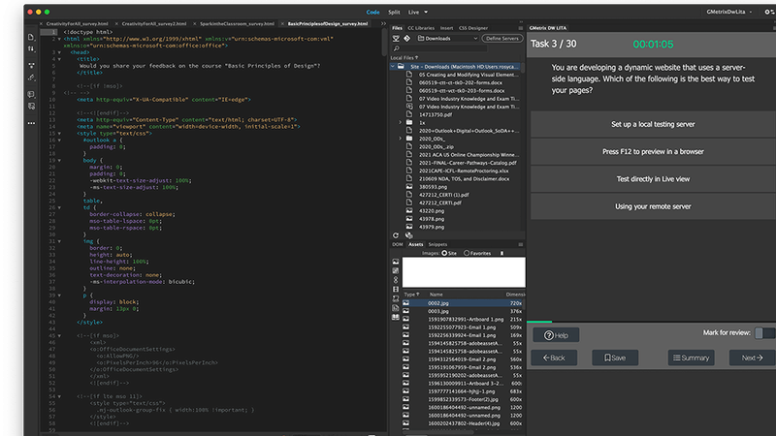The width and height of the screenshot is (776, 436).
Task: Click the Files panel search magnifier icon
Action: [397, 48]
